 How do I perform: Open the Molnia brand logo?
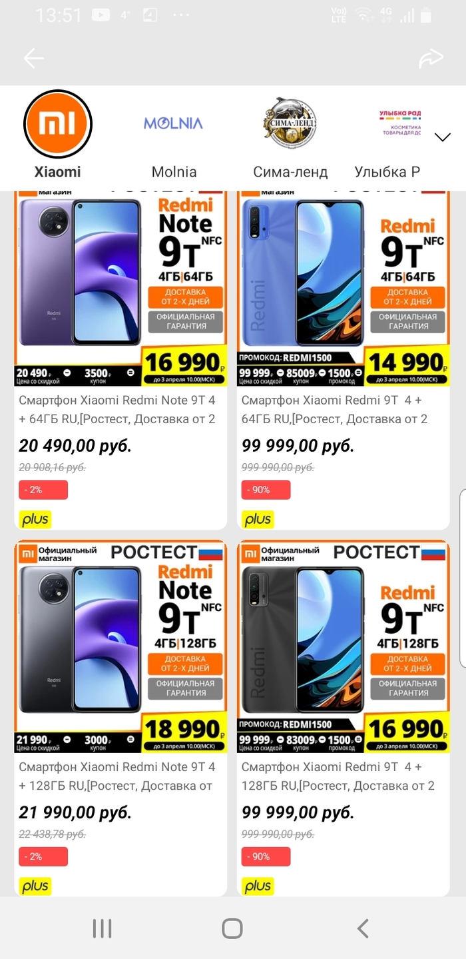point(173,123)
